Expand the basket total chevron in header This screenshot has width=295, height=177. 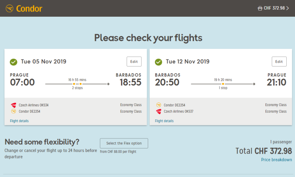(x=288, y=8)
